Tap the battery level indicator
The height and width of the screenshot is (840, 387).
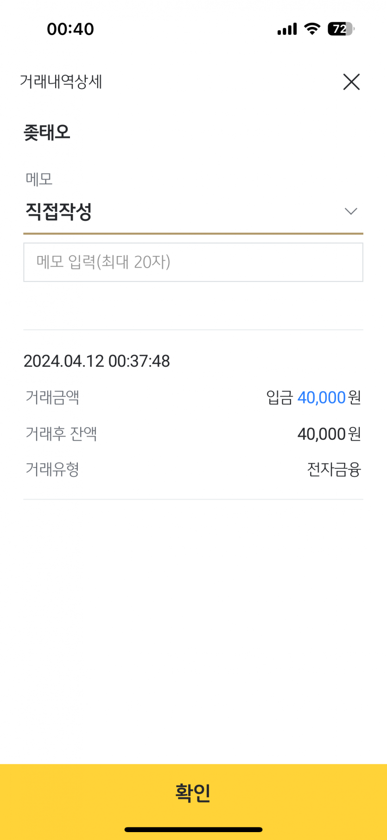click(x=341, y=29)
